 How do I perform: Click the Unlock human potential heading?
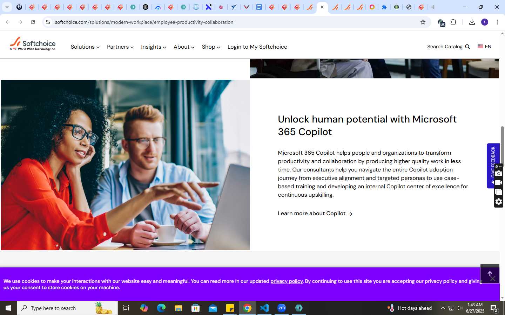coord(367,125)
